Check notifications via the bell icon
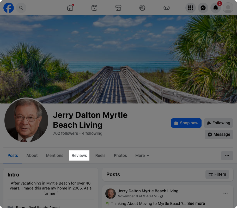The width and height of the screenshot is (237, 208). (215, 8)
